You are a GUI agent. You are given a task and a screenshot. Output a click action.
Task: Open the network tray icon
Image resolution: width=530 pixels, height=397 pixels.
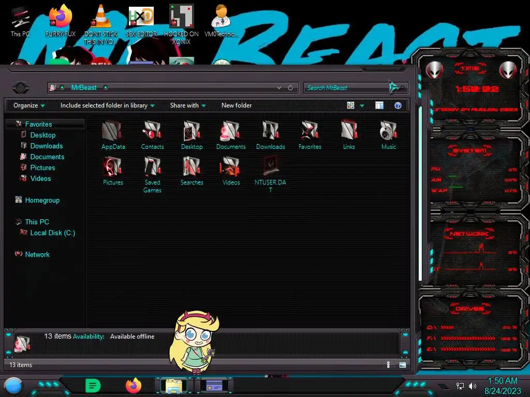point(460,386)
